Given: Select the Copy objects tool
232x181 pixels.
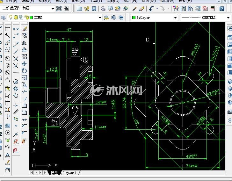Looking at the screenshot, I should click(x=24, y=36).
